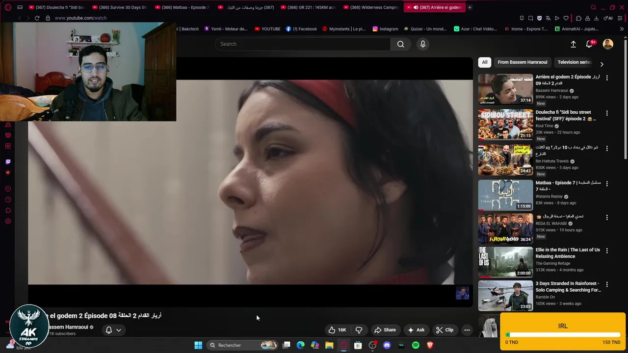Show more filter chips with right arrow
Image resolution: width=628 pixels, height=353 pixels.
click(602, 64)
